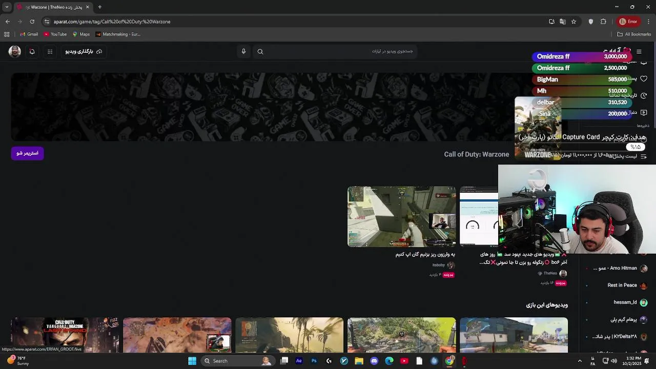
Task: Open Chrome apps grid in bookmarks bar
Action: click(7, 34)
